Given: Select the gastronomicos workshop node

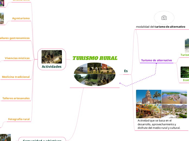Looking at the screenshot, I should (15, 38).
